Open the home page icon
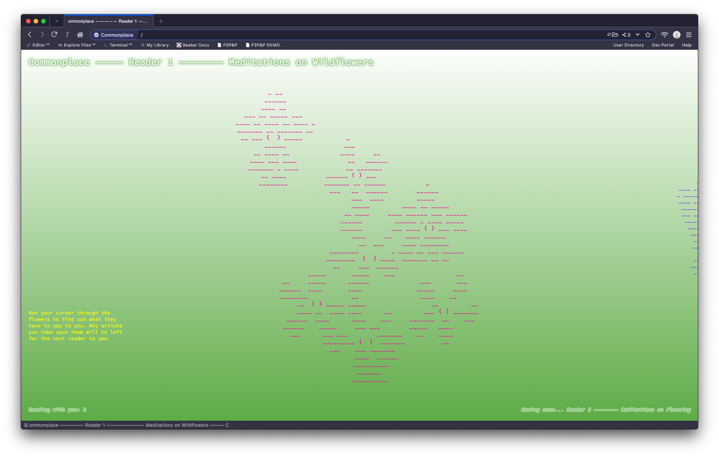 tap(80, 35)
